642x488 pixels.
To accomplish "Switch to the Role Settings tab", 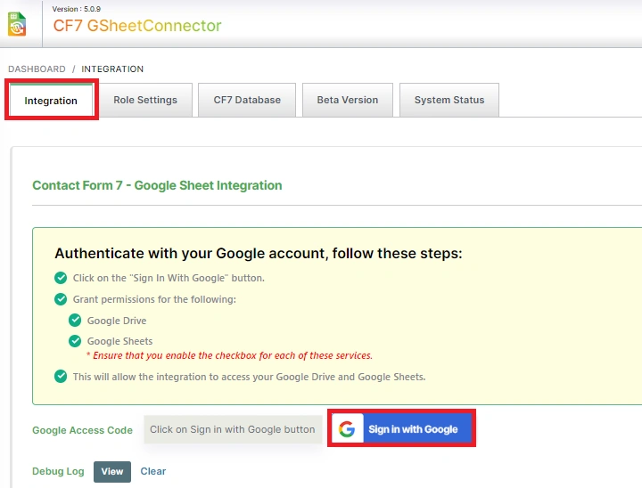I will pos(145,100).
